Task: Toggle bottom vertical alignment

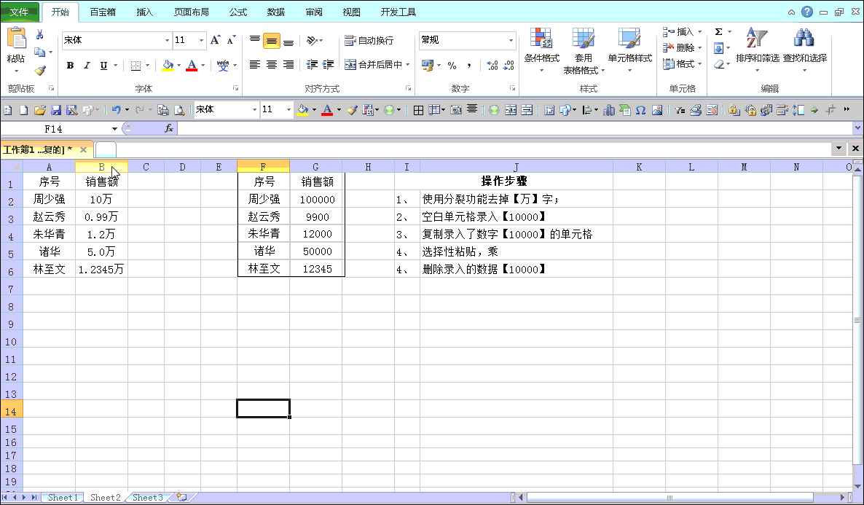Action: point(288,40)
